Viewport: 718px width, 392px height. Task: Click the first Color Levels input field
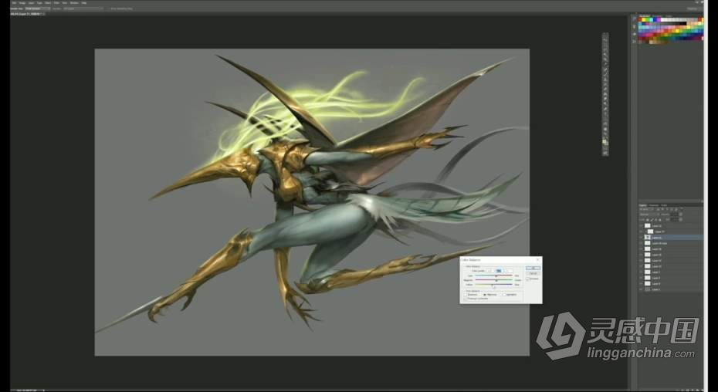coord(489,271)
